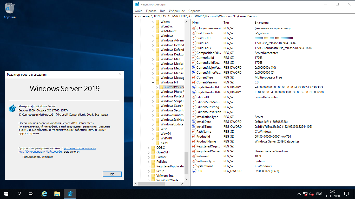This screenshot has width=355, height=199.
Task: Open File Explorer from taskbar
Action: click(57, 194)
